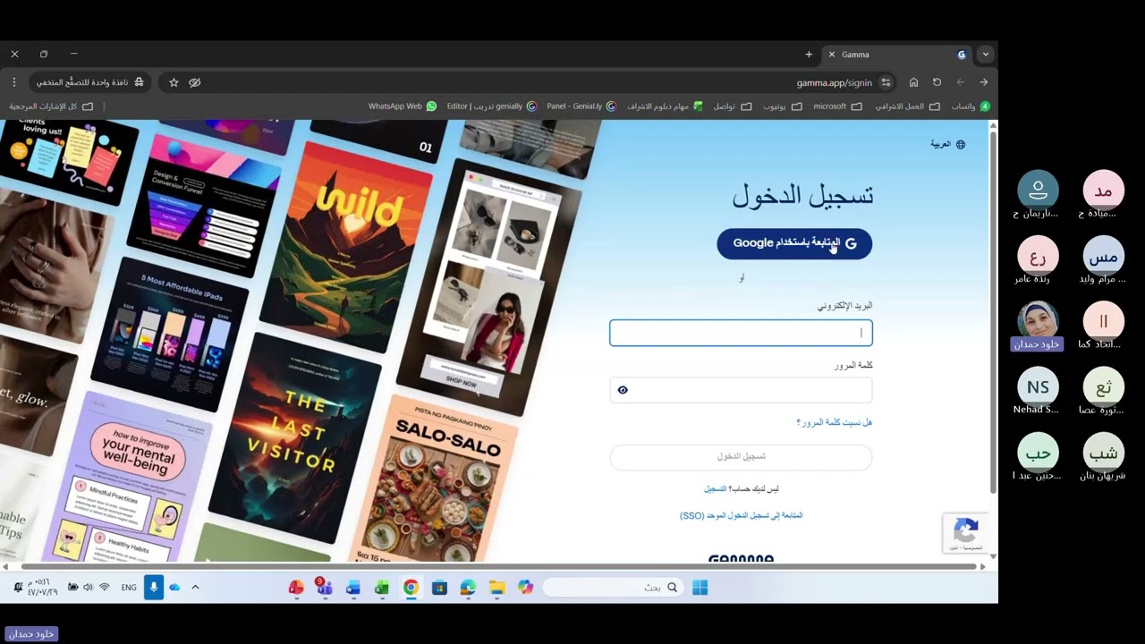Continue with Google sign-in button

click(794, 243)
